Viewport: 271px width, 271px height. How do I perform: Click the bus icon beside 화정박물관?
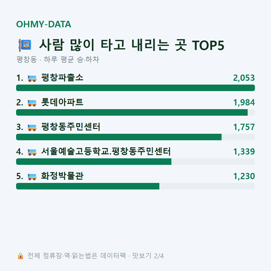click(32, 177)
